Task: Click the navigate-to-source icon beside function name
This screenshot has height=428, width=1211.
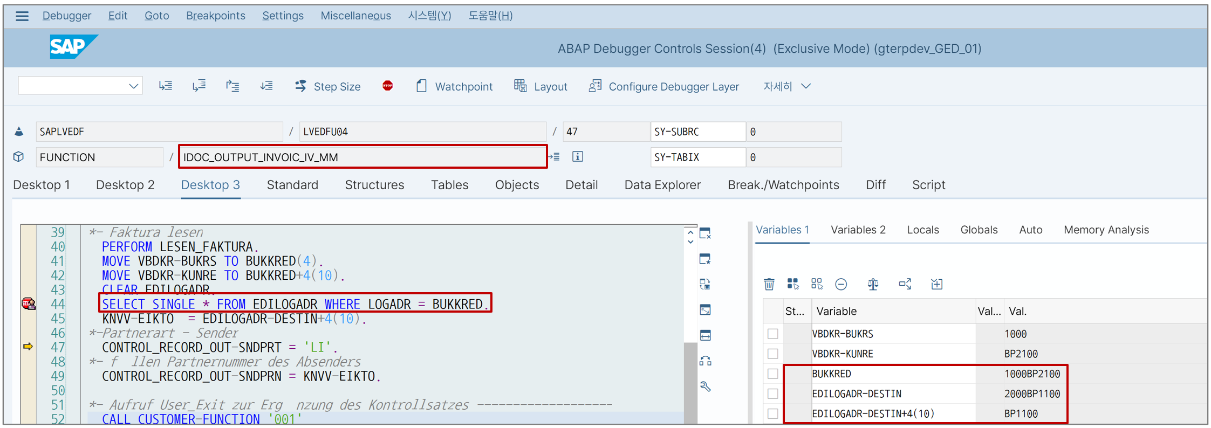Action: coord(554,157)
